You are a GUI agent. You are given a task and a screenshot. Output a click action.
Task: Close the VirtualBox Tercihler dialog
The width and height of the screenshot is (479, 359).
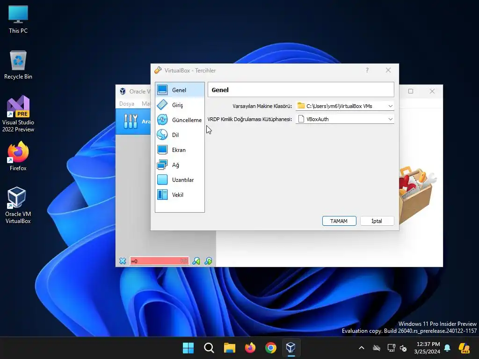(x=388, y=70)
